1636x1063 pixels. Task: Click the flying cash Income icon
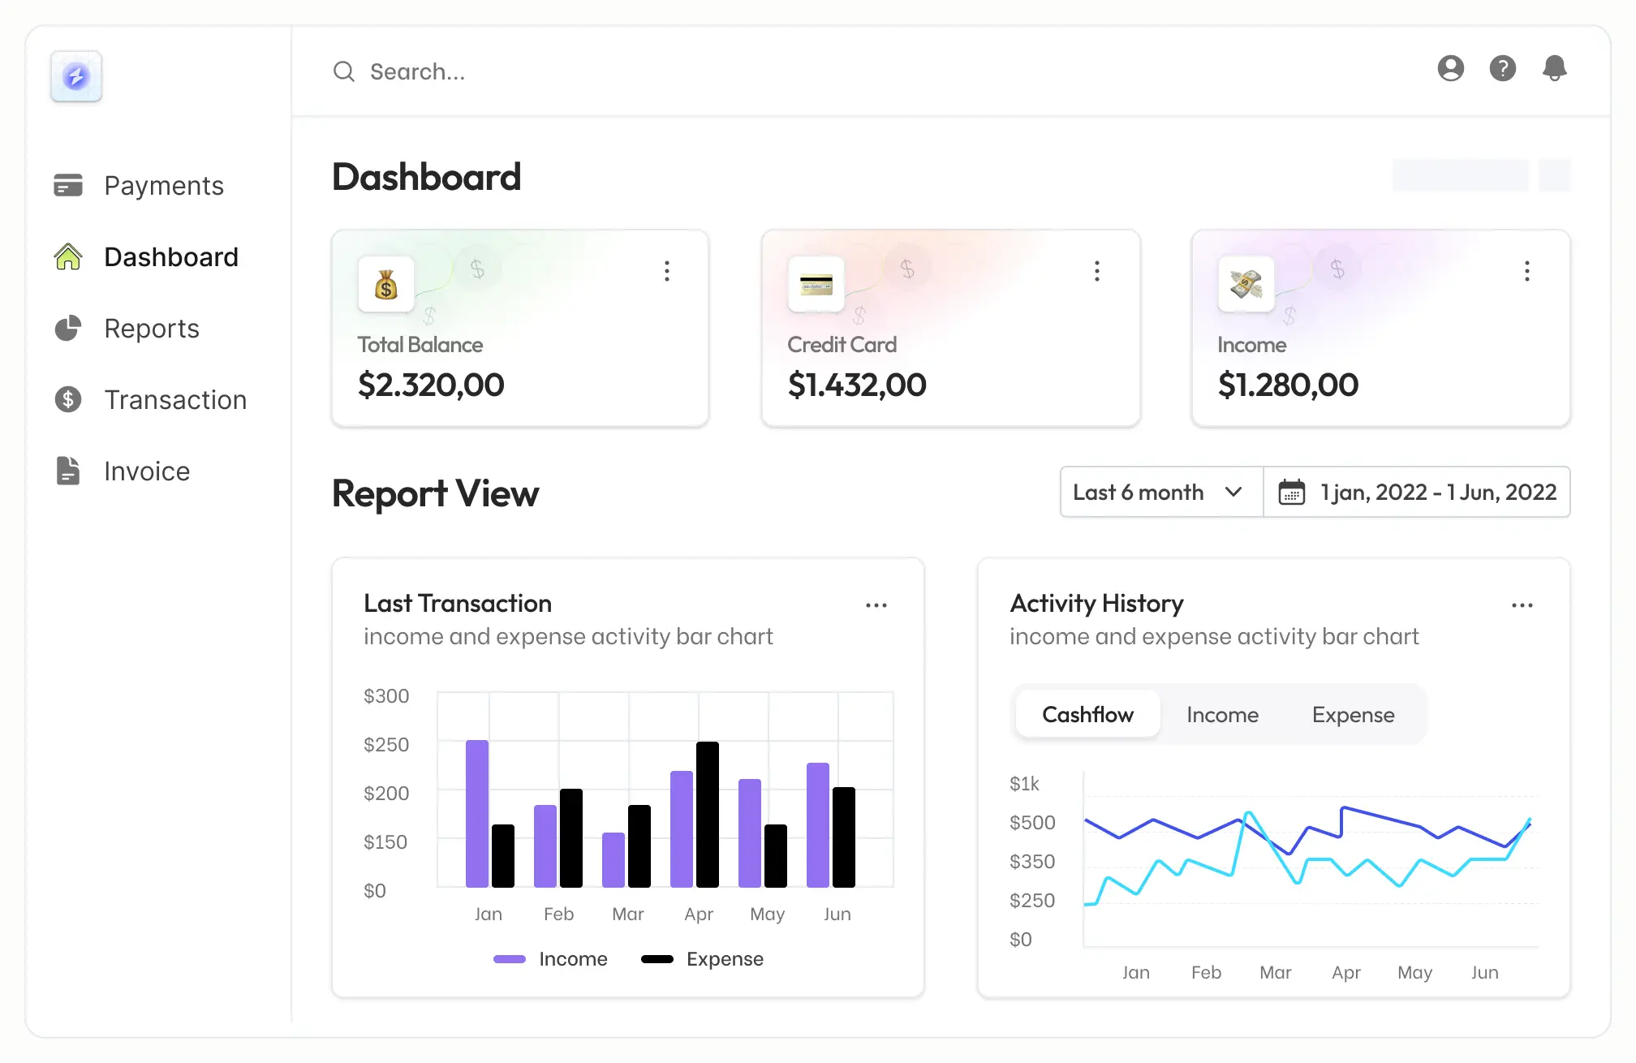click(x=1246, y=285)
